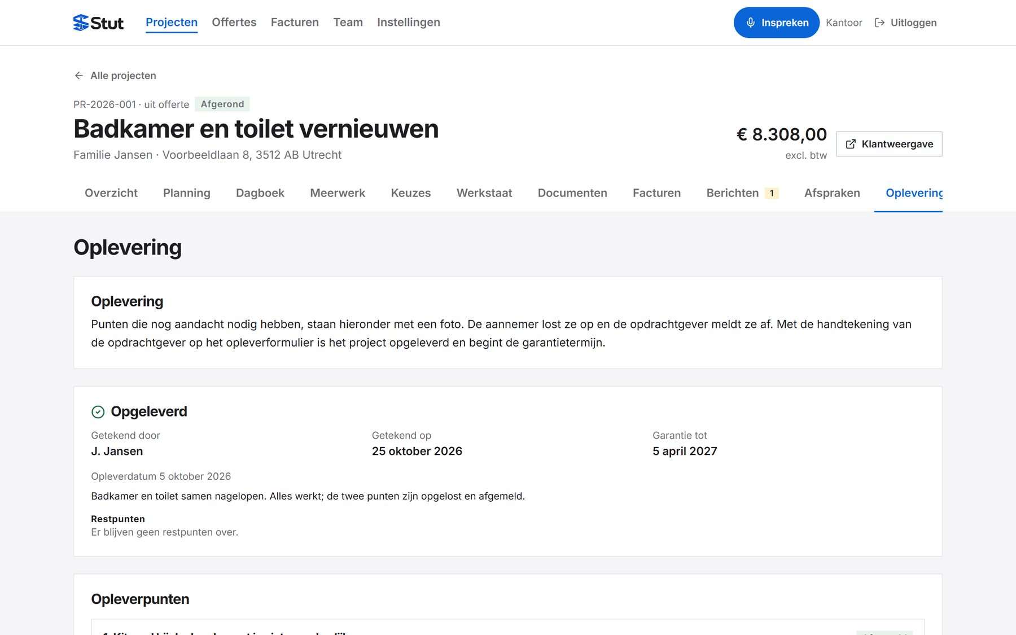Click the external link icon in Klantweergave
The image size is (1016, 635).
[851, 144]
